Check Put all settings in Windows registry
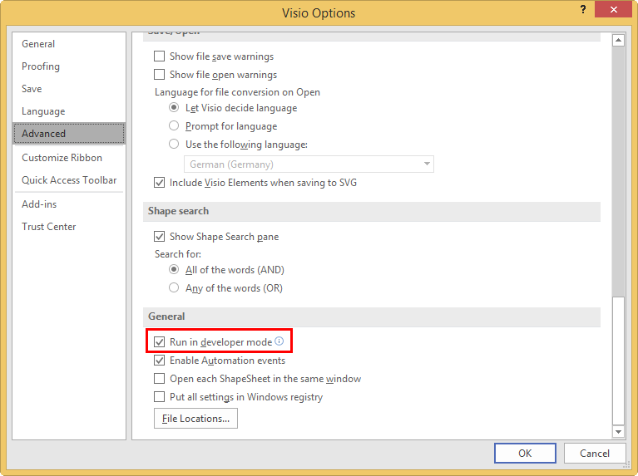 coord(159,397)
